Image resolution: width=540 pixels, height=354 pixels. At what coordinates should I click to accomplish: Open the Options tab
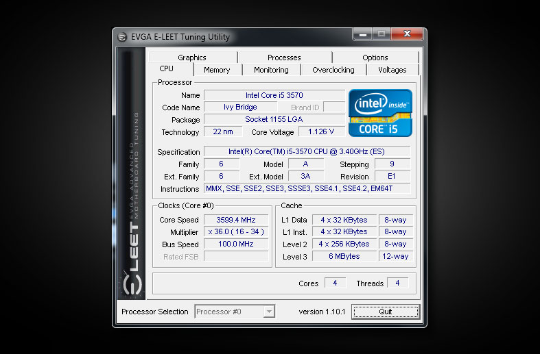(x=375, y=58)
